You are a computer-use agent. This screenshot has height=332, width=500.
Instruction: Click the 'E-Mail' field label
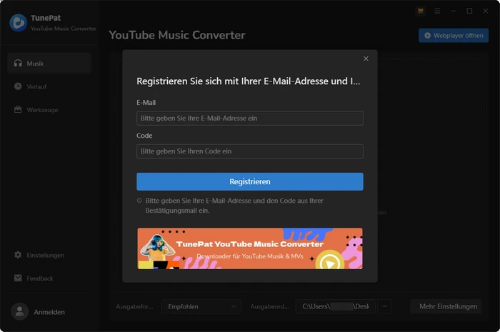146,103
